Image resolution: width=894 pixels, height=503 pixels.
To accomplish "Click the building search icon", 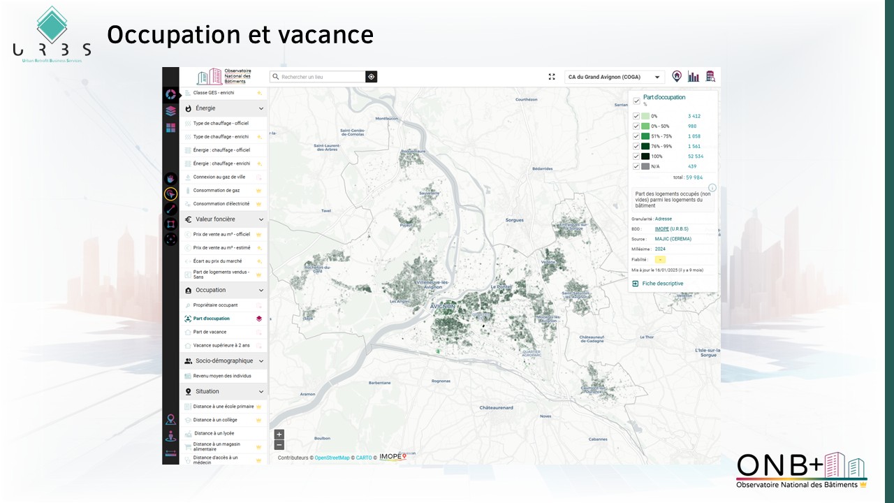I will tap(710, 77).
